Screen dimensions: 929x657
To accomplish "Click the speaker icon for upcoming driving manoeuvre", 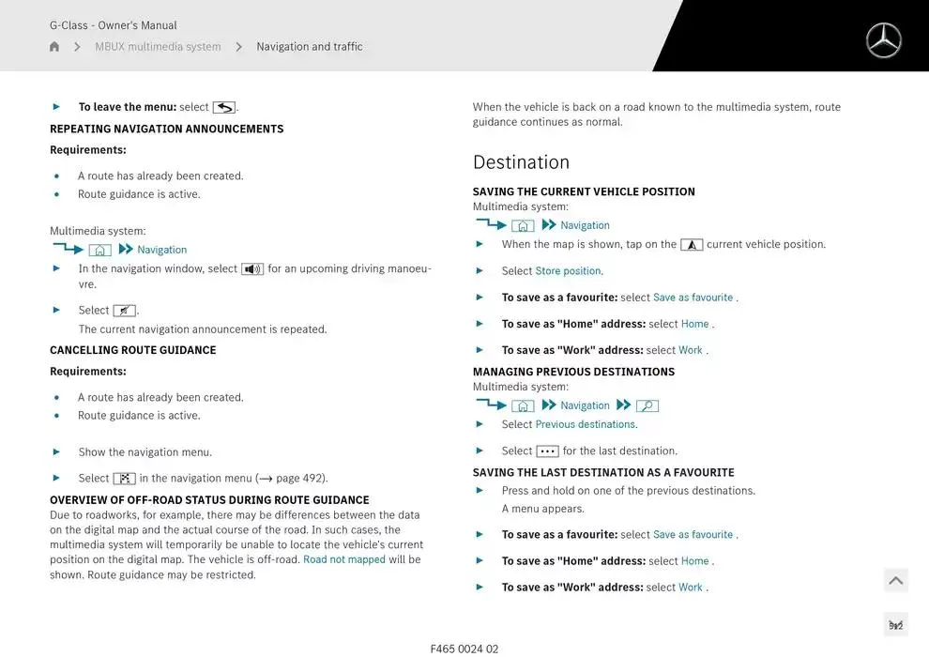I will (252, 269).
